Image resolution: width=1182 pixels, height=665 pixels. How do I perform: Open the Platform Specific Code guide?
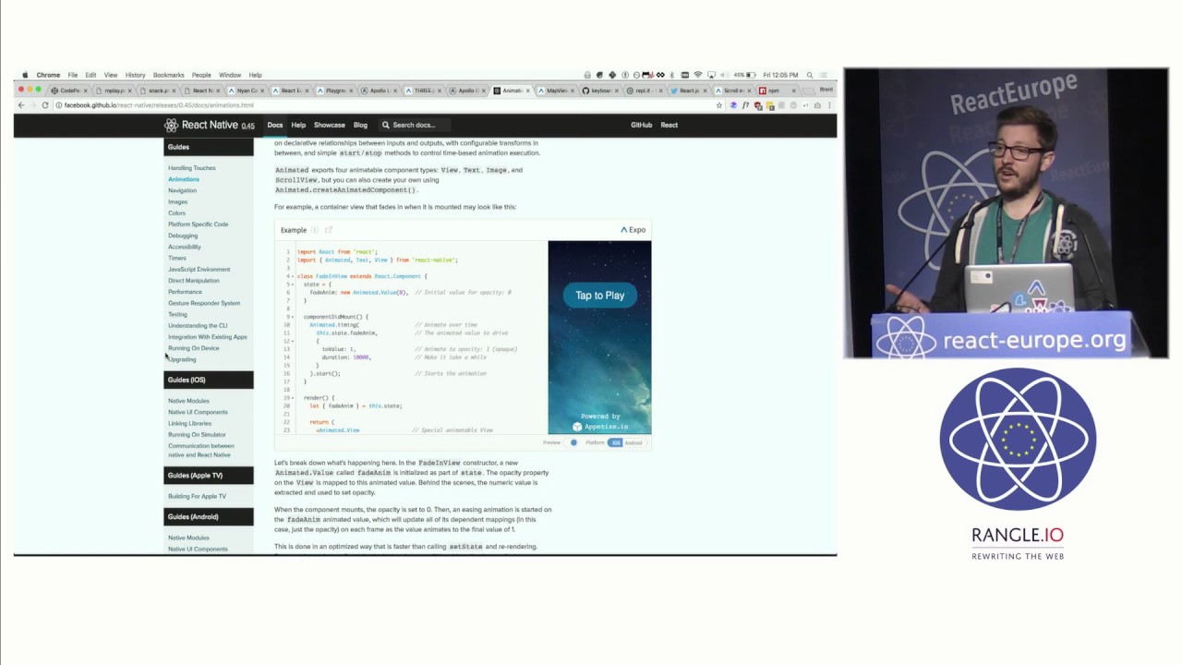tap(198, 224)
